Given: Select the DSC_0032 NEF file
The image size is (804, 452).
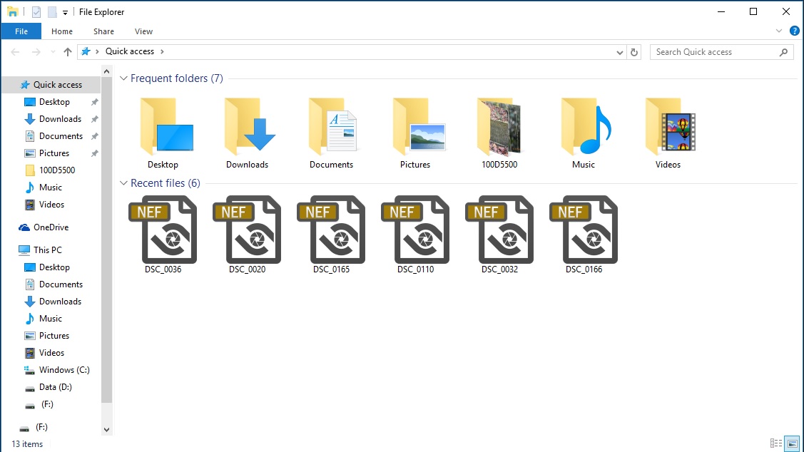Looking at the screenshot, I should [x=499, y=235].
